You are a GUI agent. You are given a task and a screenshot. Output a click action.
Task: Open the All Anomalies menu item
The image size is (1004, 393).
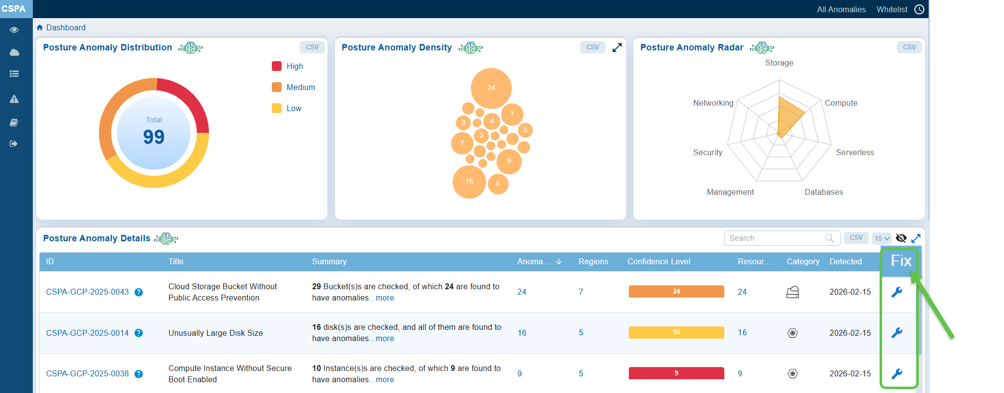[841, 9]
